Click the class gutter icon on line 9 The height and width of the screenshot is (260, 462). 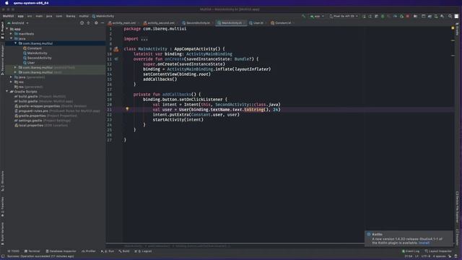click(116, 49)
